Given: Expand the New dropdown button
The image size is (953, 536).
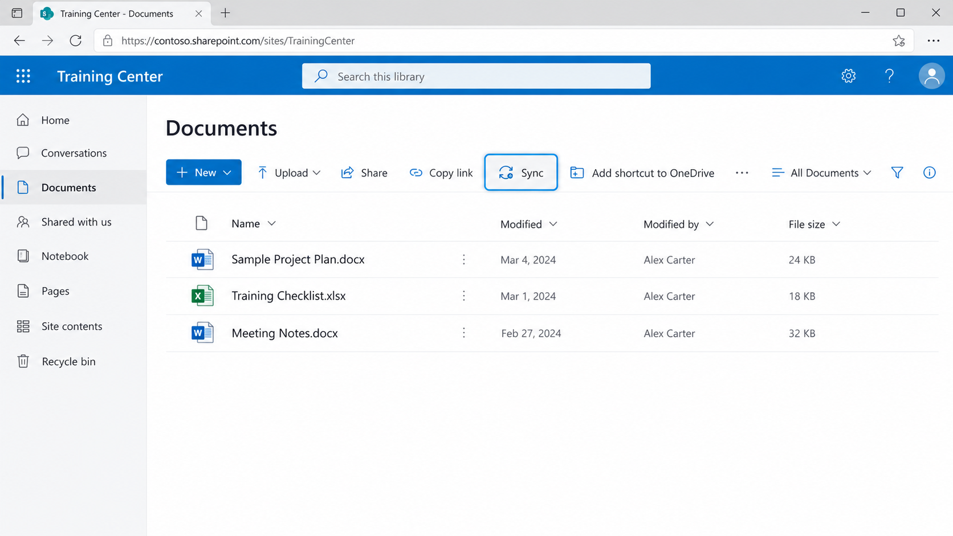Looking at the screenshot, I should (x=203, y=172).
